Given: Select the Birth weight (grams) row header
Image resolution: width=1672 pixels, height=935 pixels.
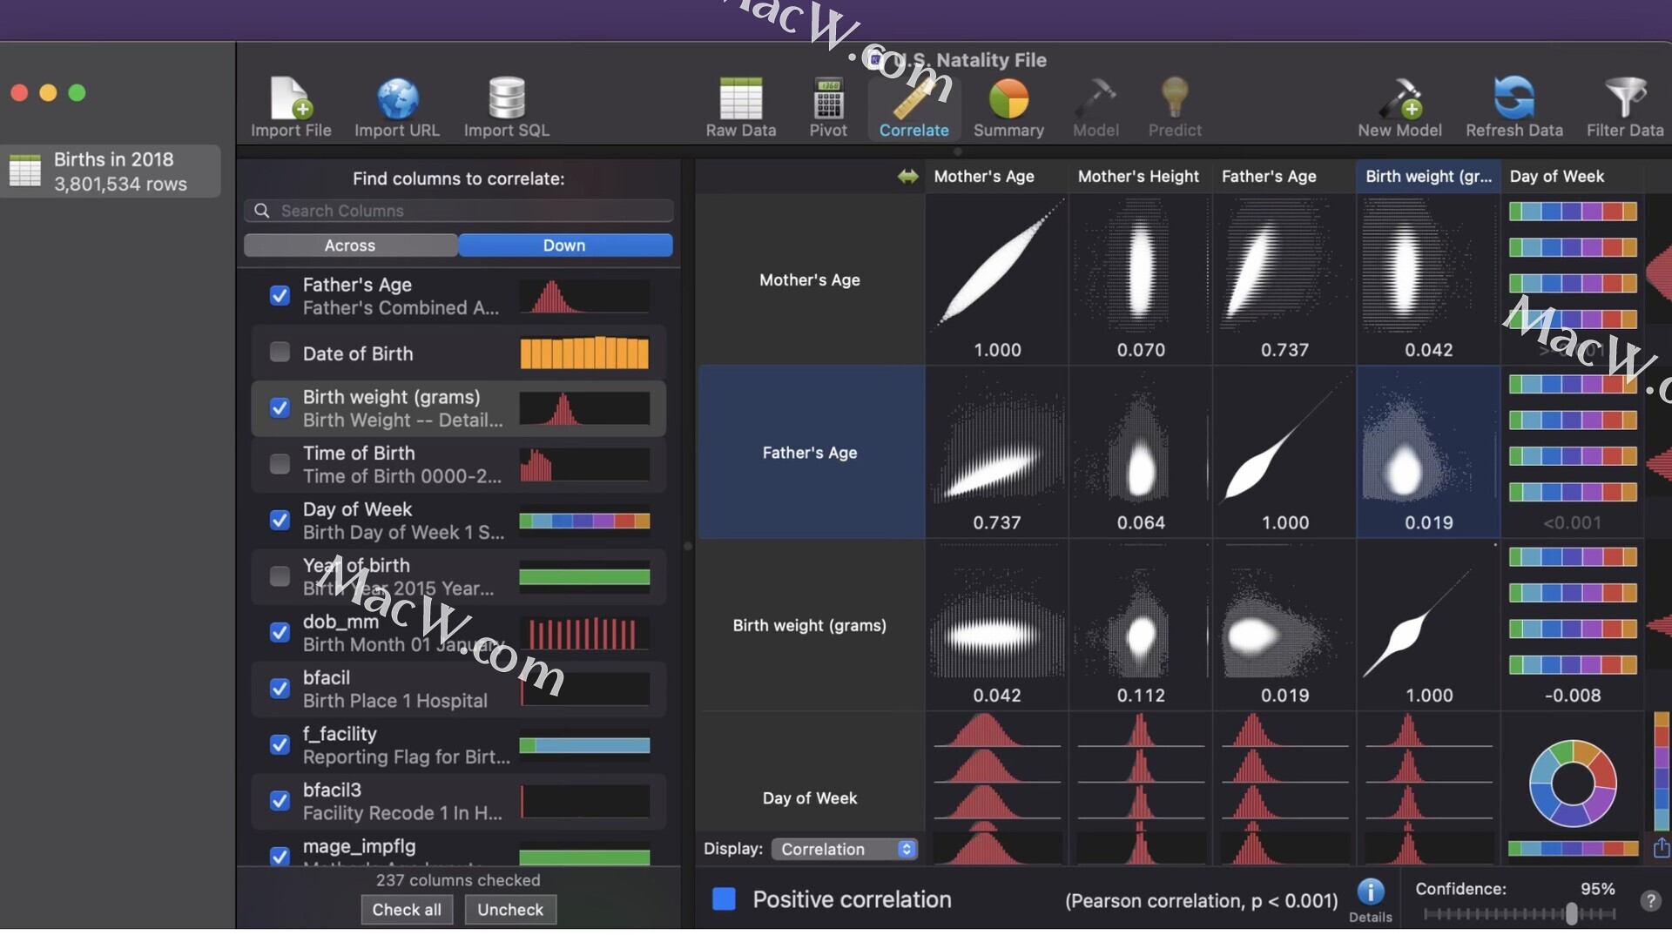Looking at the screenshot, I should (x=811, y=625).
